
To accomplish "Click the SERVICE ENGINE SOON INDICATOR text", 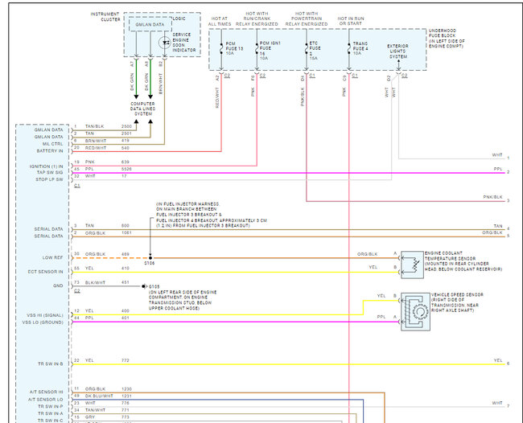I will tap(184, 43).
